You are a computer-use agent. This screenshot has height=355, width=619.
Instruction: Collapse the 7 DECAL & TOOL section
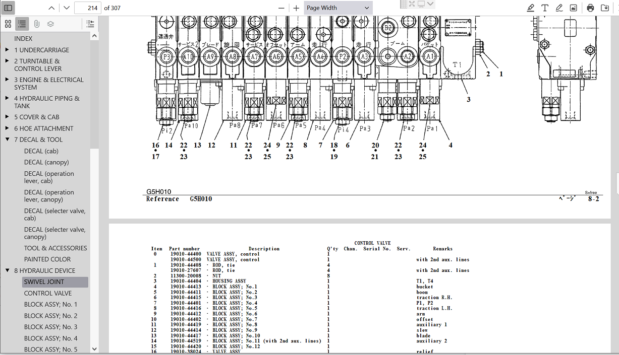7,139
